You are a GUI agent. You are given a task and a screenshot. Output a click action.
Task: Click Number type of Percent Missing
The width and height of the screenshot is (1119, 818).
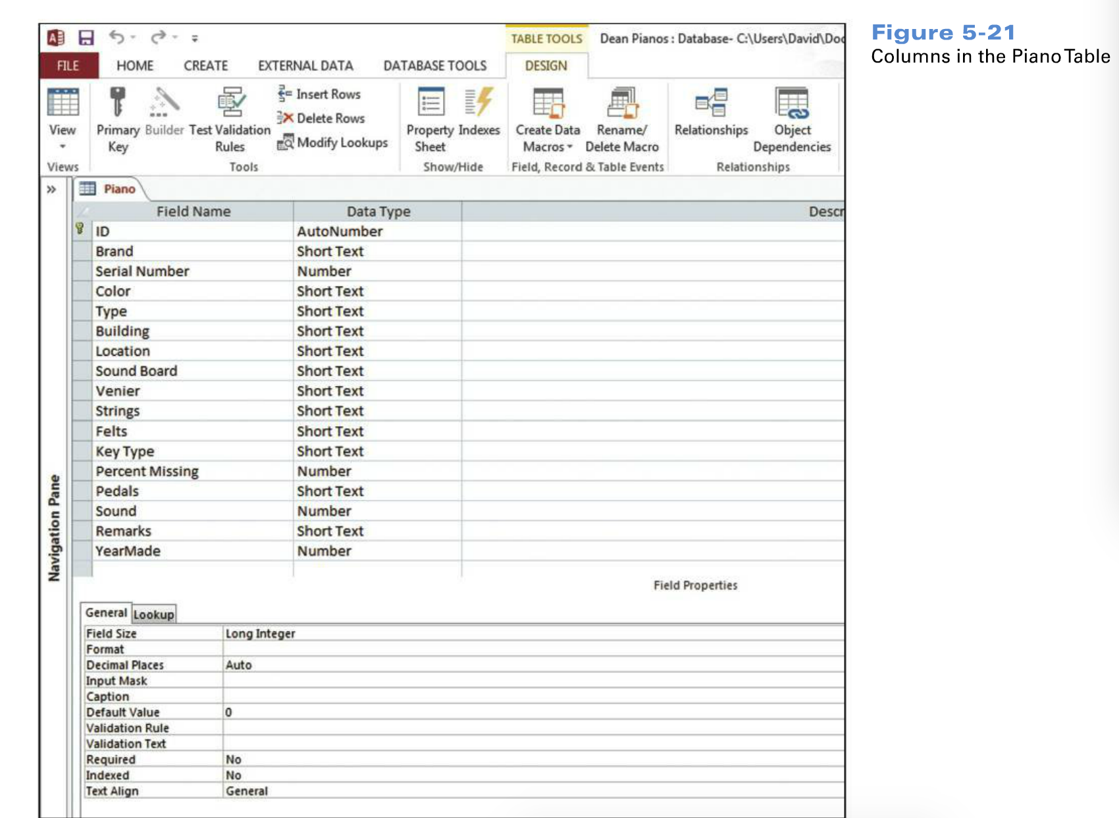coord(377,472)
